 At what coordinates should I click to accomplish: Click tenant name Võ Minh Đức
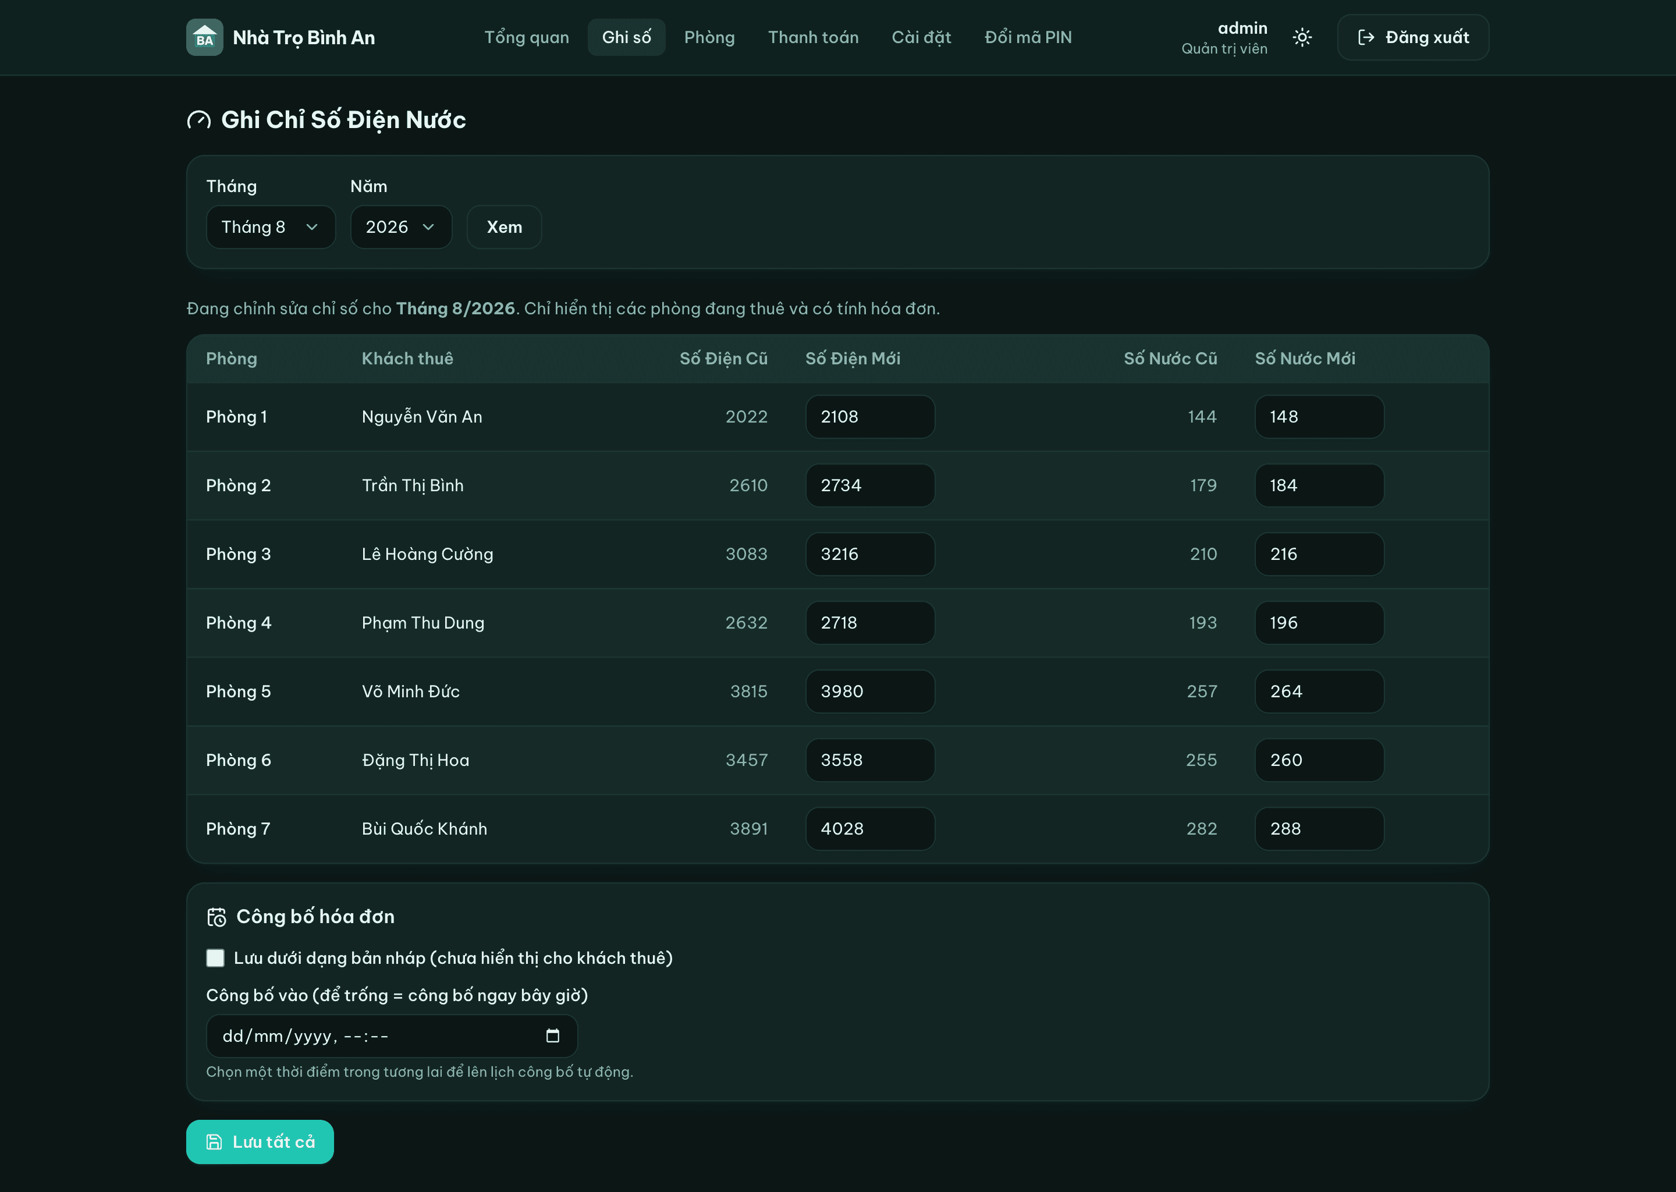[410, 691]
